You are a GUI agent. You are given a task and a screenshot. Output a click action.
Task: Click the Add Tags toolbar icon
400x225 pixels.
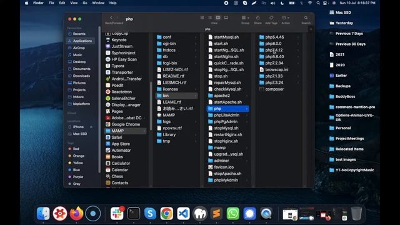click(x=271, y=17)
